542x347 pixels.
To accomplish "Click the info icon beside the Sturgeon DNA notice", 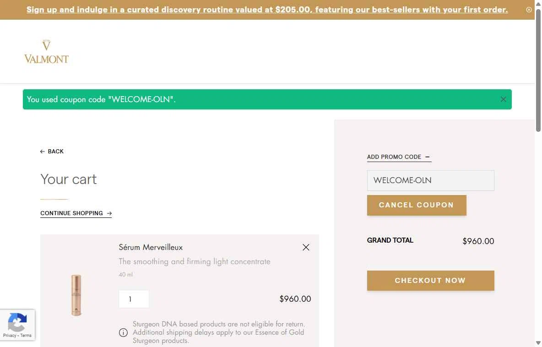I will click(x=123, y=332).
